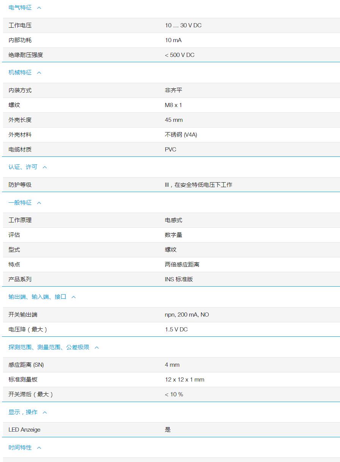Viewport: 340px width, 462px height.
Task: Collapse the 时间特性 section chevron
Action: pos(39,448)
